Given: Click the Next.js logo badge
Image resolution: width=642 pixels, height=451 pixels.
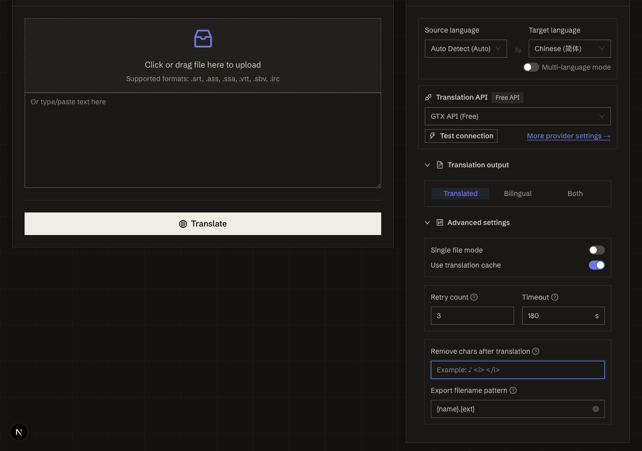Looking at the screenshot, I should (19, 432).
